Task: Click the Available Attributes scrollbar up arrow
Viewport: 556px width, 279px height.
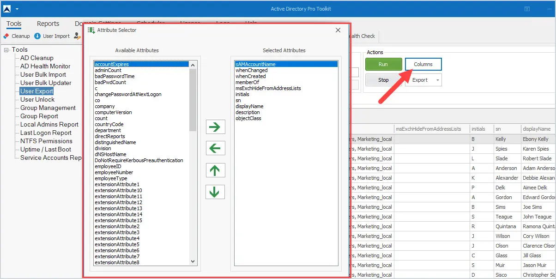Action: pyautogui.click(x=193, y=64)
